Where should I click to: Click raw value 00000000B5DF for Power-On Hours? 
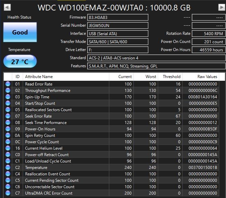[203, 129]
